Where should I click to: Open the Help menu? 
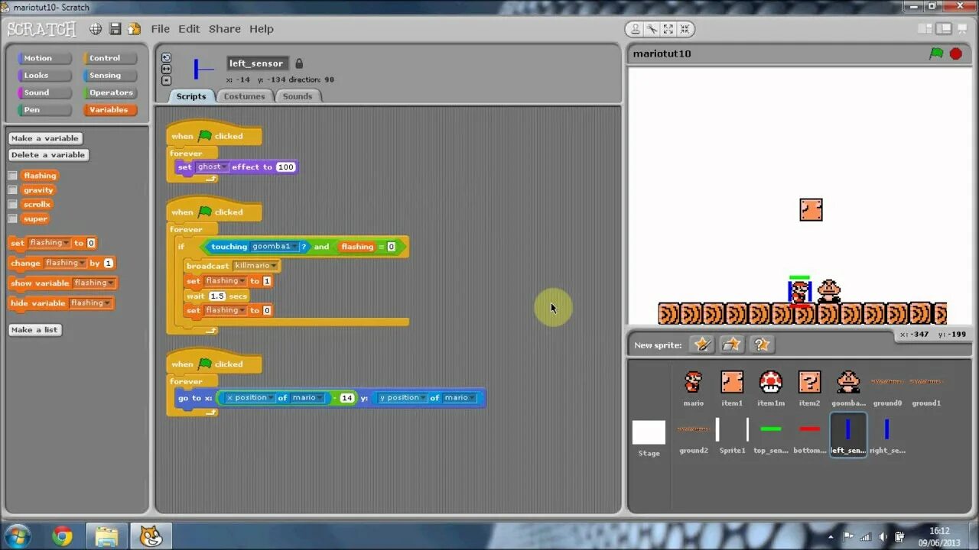261,29
